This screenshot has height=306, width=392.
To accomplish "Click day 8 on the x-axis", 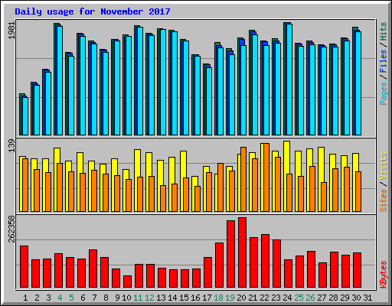I will coord(106,298).
